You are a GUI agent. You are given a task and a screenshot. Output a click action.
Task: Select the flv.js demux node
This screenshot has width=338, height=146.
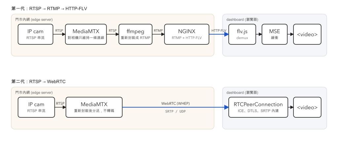click(242, 34)
